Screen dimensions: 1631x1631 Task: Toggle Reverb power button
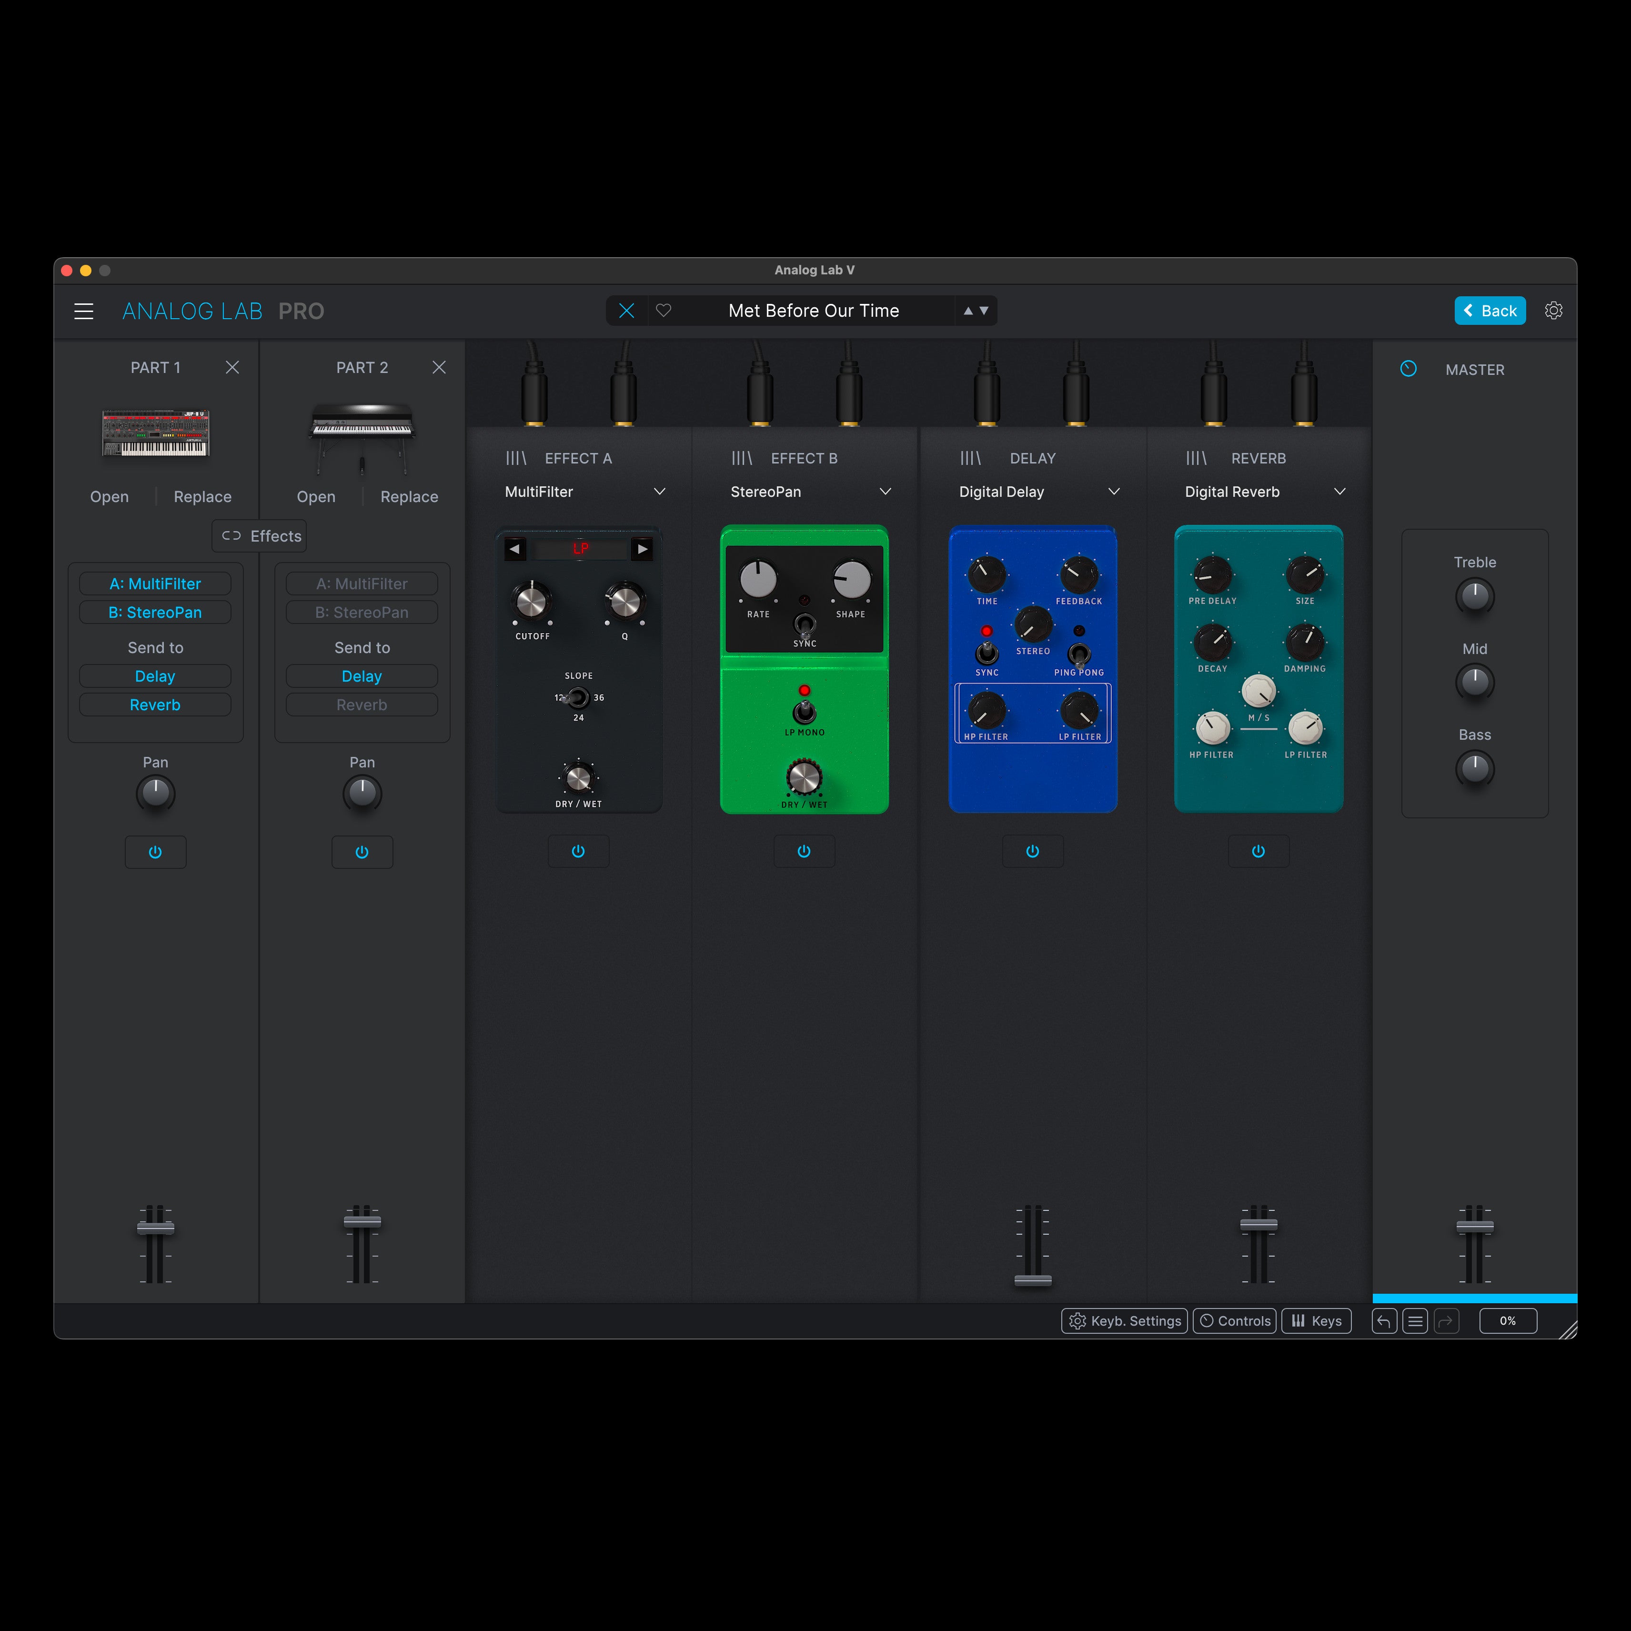pyautogui.click(x=1258, y=851)
